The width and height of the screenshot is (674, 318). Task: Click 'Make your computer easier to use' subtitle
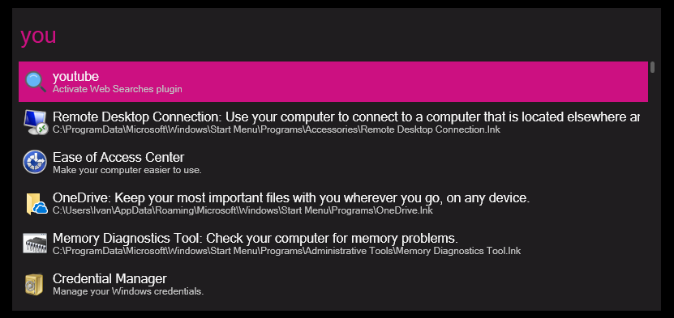127,170
